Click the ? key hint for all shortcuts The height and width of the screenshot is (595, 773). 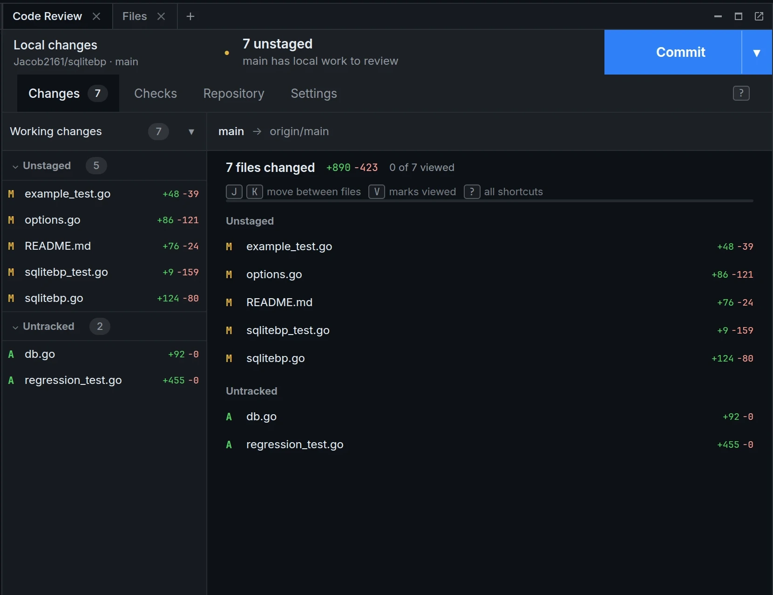pyautogui.click(x=472, y=191)
